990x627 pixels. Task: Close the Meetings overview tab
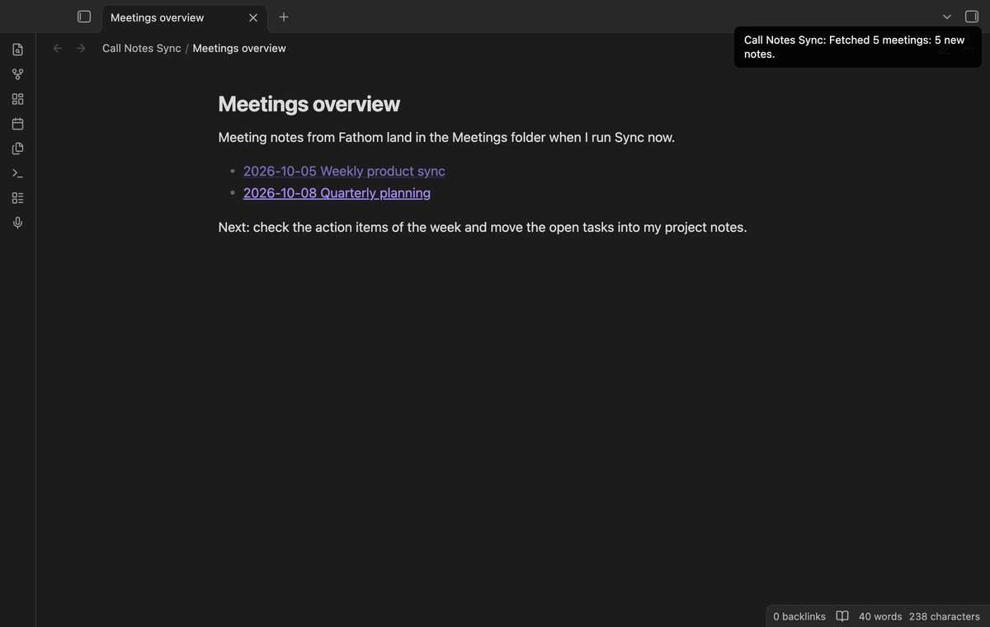pyautogui.click(x=253, y=17)
